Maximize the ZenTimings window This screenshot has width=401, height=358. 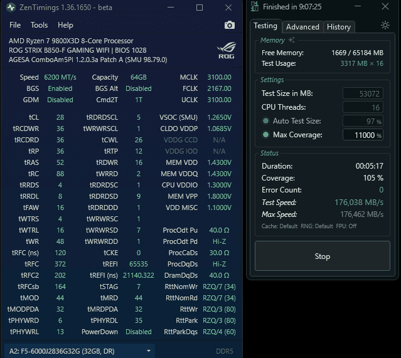coord(200,8)
